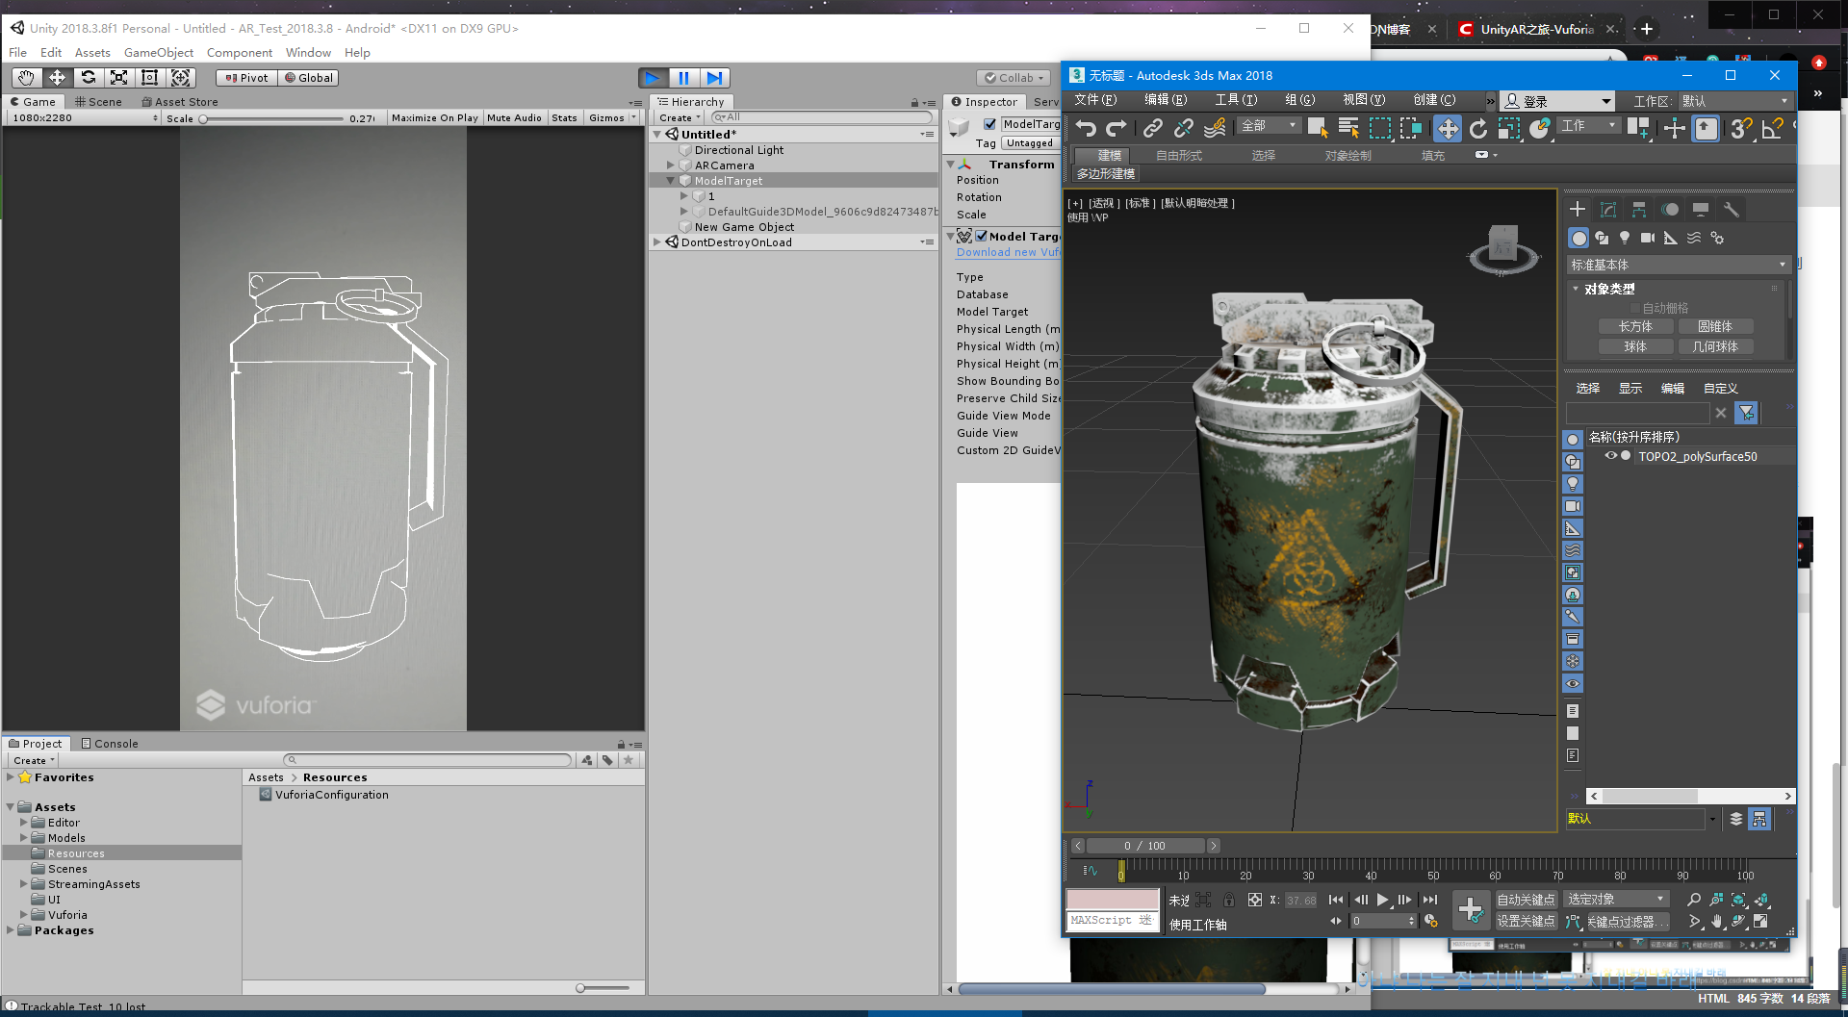Select the Rotate tool in Unity toolbar
Screen dimensions: 1848x1017
point(89,78)
